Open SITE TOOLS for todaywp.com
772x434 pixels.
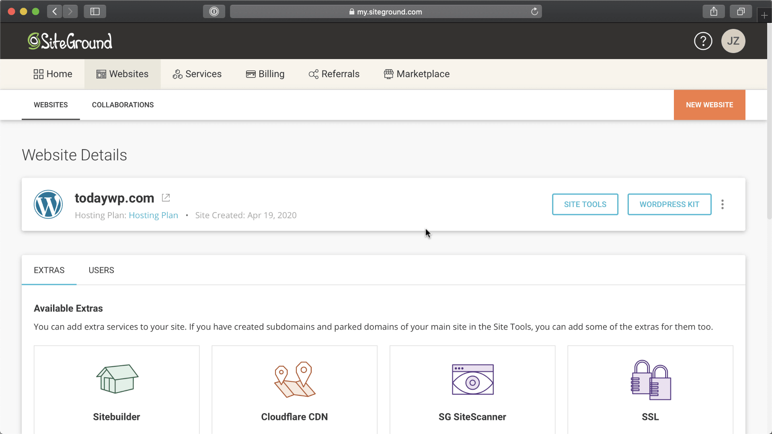click(585, 205)
